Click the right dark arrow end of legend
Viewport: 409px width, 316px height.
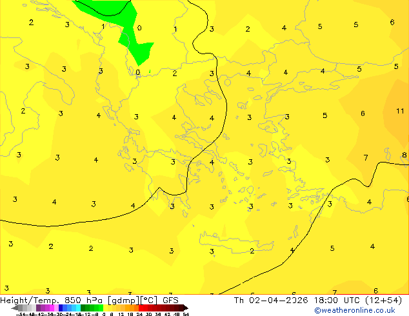[x=186, y=308]
